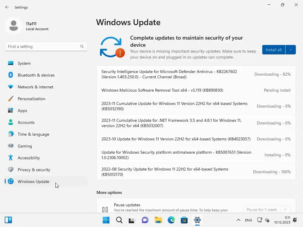Click the Install all button
This screenshot has width=303, height=227.
click(x=274, y=50)
